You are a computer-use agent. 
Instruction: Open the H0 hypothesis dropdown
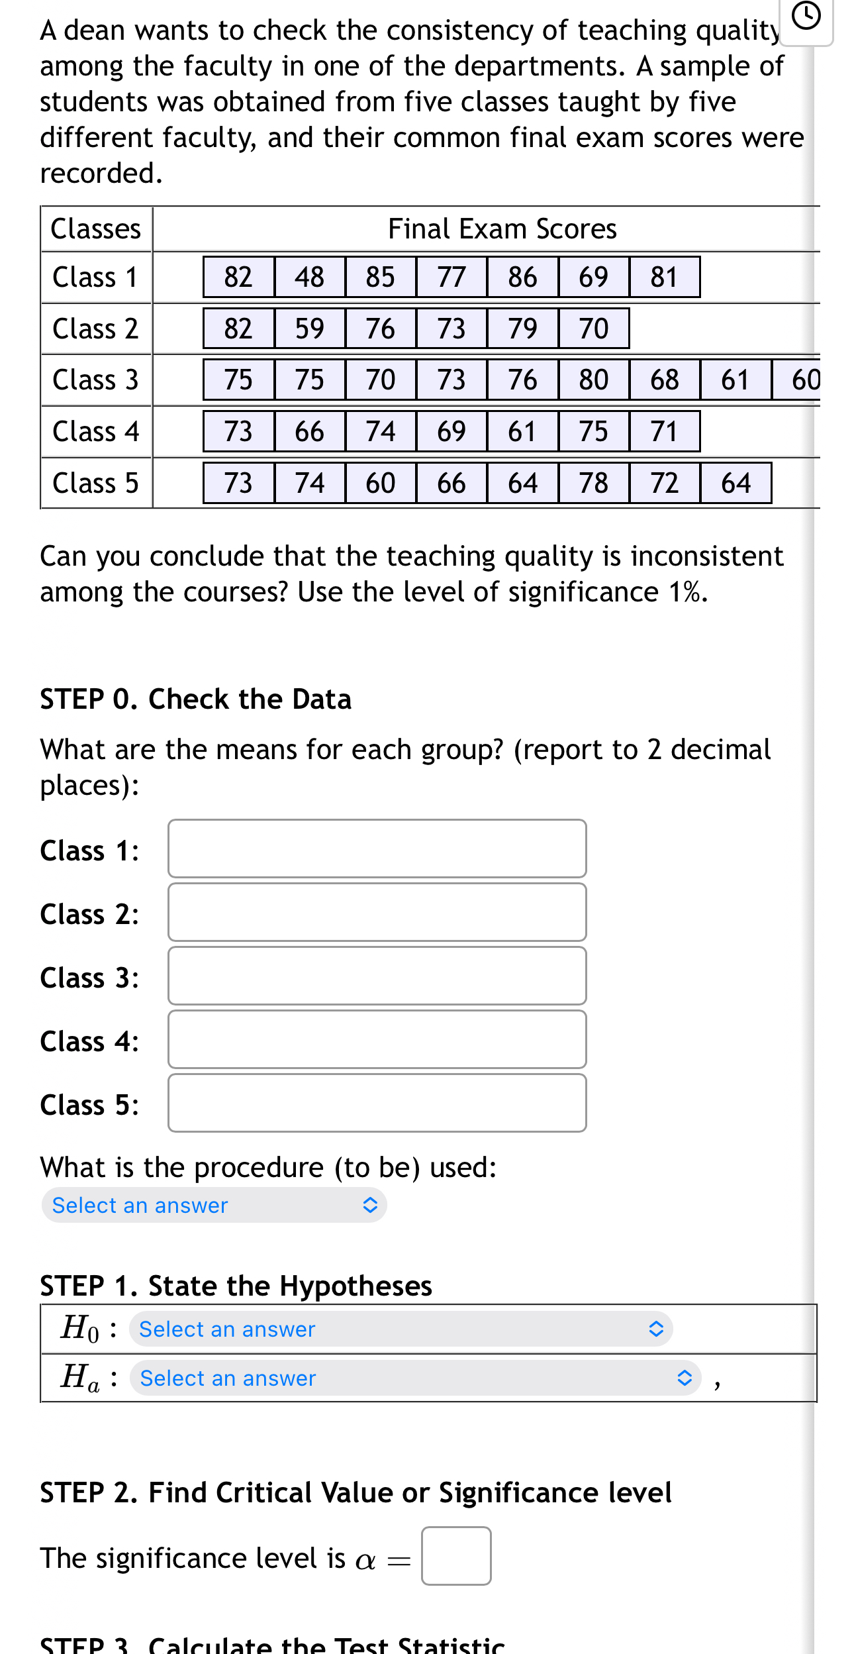[401, 1328]
